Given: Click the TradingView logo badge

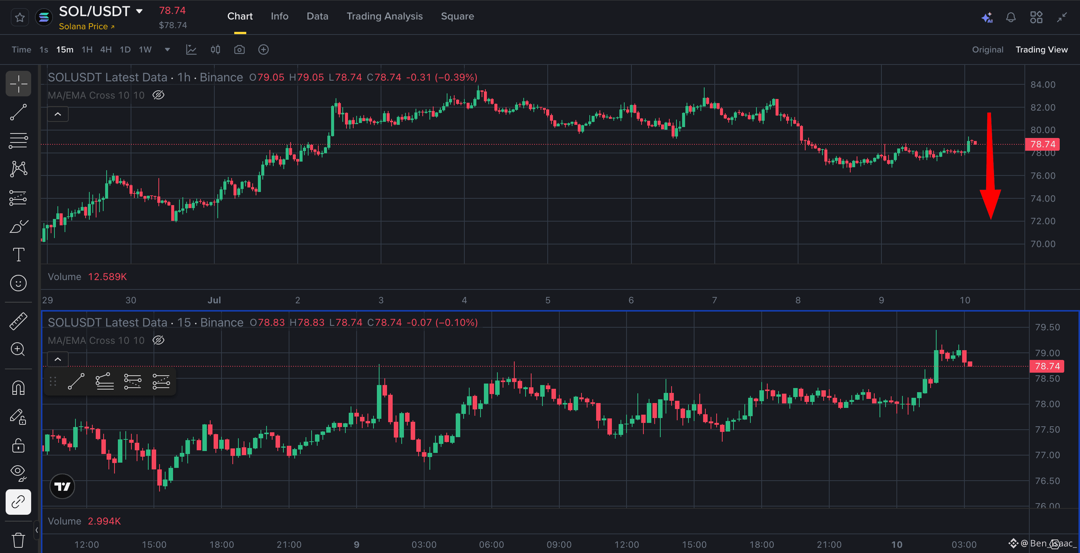Looking at the screenshot, I should click(62, 486).
